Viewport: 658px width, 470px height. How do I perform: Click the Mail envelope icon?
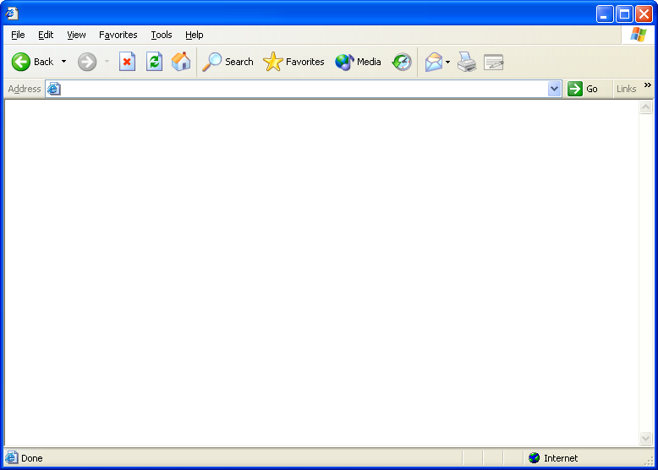434,62
